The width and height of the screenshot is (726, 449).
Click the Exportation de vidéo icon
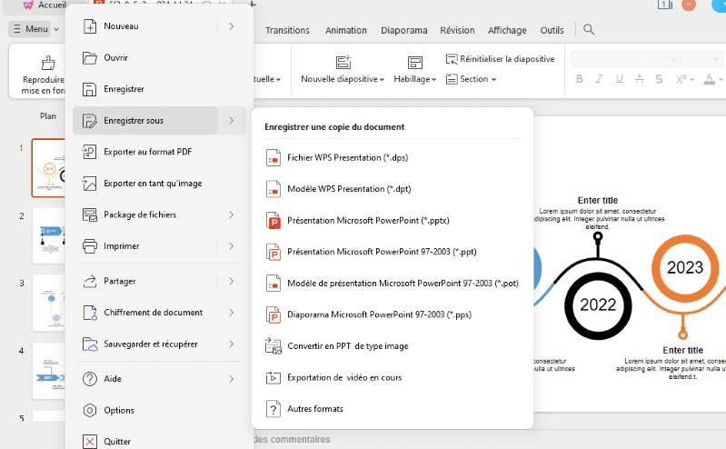[x=273, y=377]
